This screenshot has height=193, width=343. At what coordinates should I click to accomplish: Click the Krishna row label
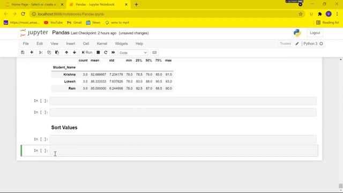pos(70,75)
